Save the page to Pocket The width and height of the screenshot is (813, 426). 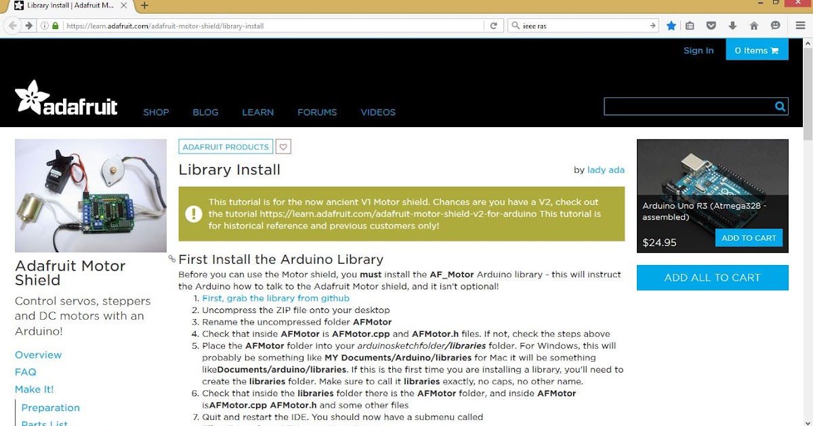point(711,25)
